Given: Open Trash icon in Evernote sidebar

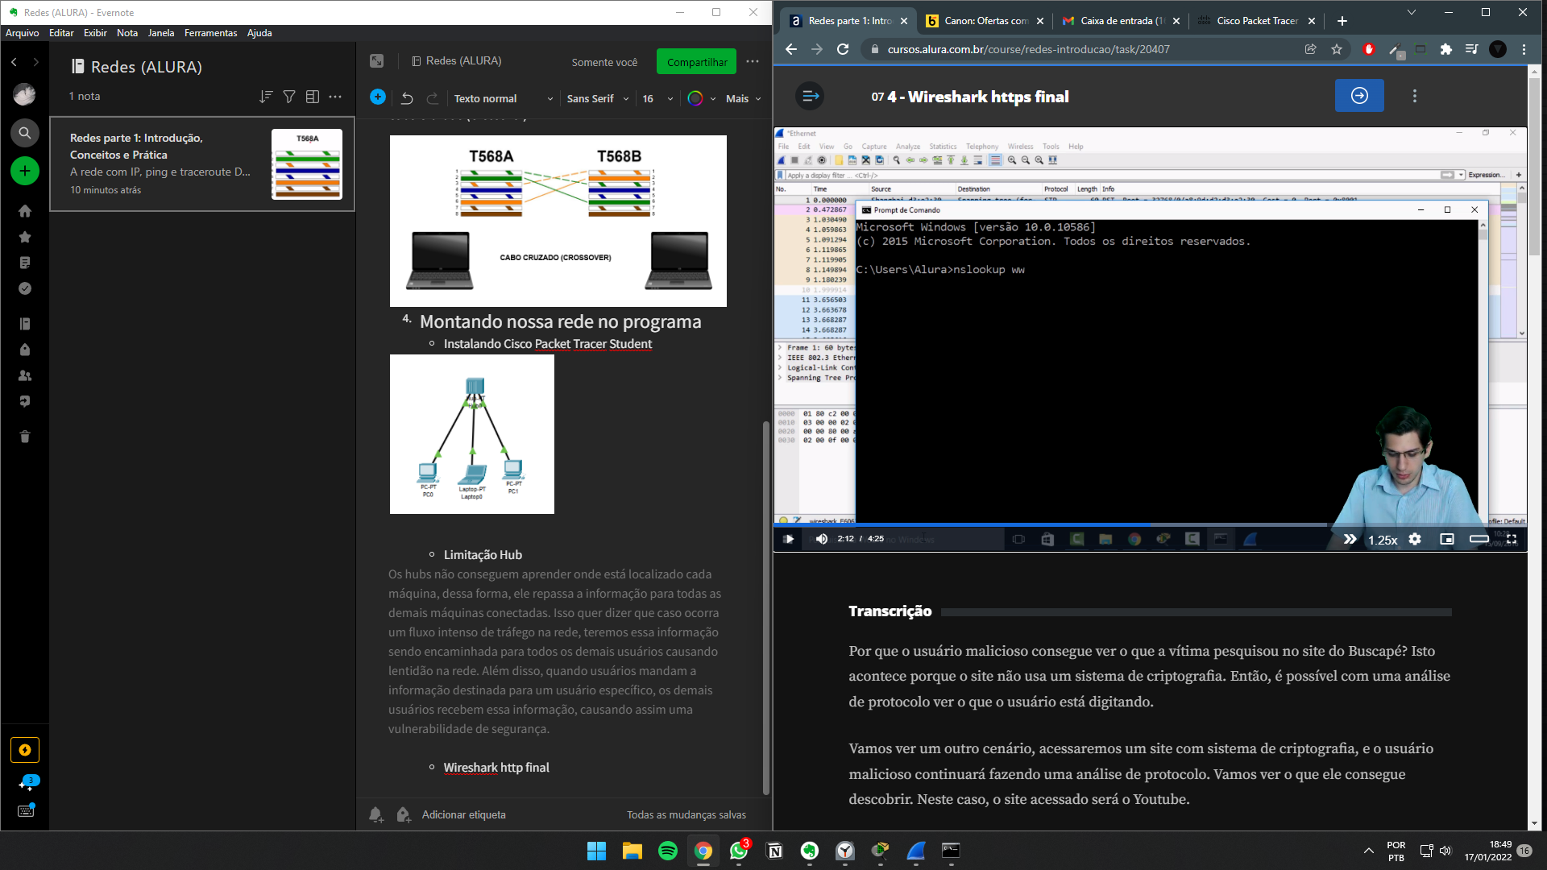Looking at the screenshot, I should [25, 437].
